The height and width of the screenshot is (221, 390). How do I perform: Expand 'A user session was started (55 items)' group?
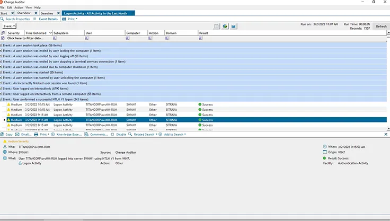[1, 72]
